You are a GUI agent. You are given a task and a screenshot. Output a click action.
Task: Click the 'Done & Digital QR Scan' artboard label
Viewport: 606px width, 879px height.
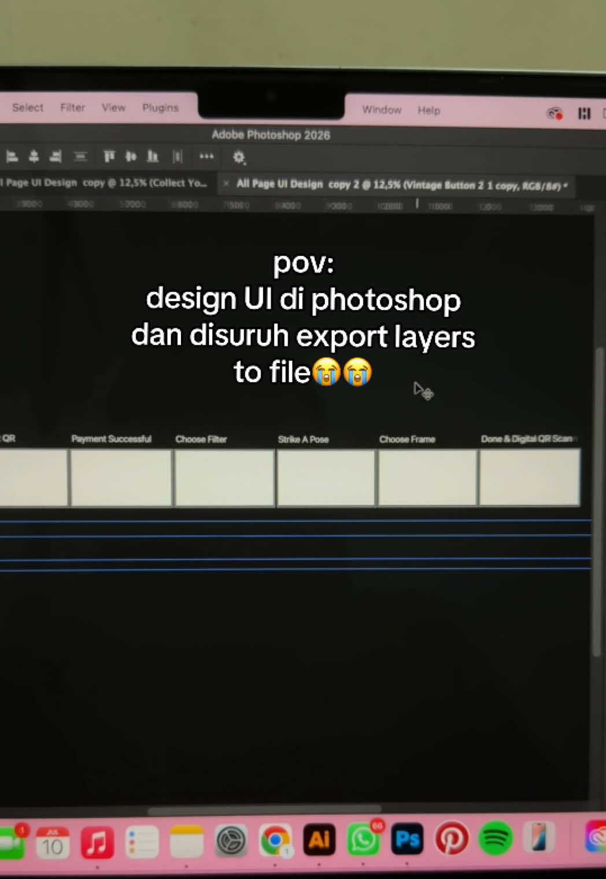click(x=528, y=439)
